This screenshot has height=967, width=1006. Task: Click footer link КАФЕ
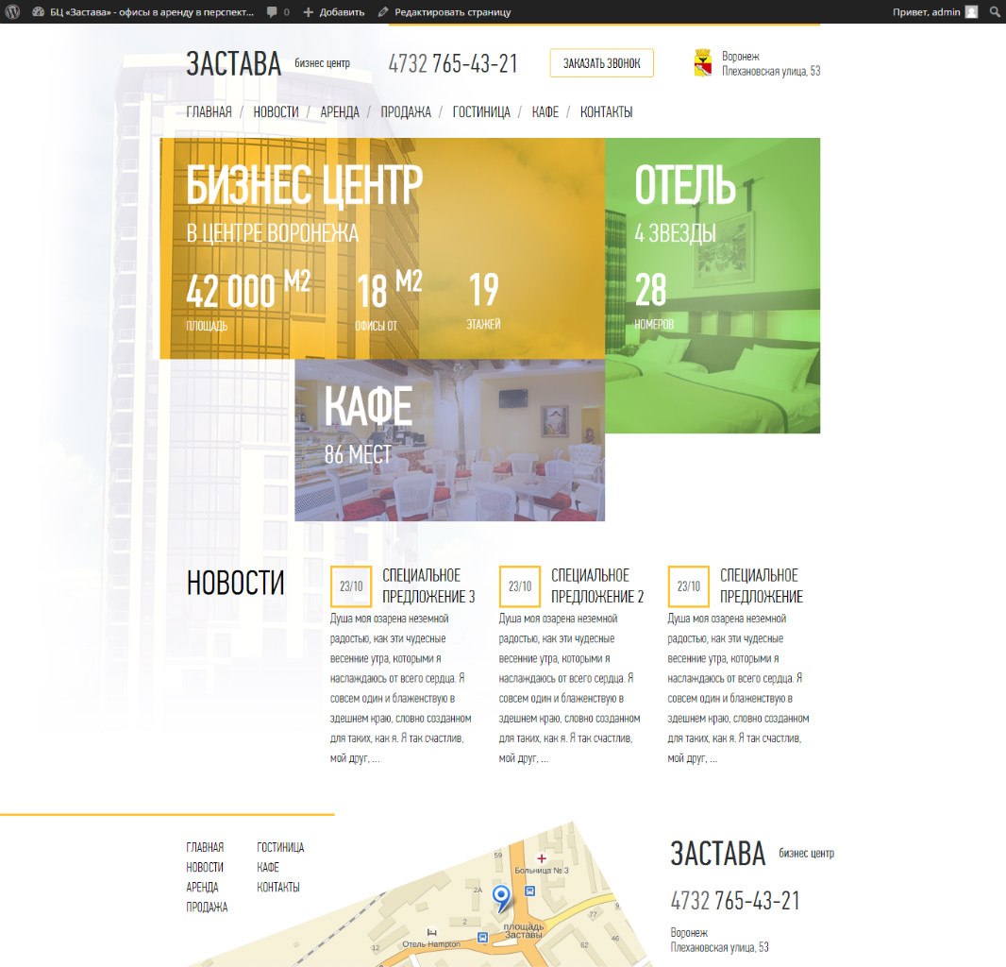267,867
